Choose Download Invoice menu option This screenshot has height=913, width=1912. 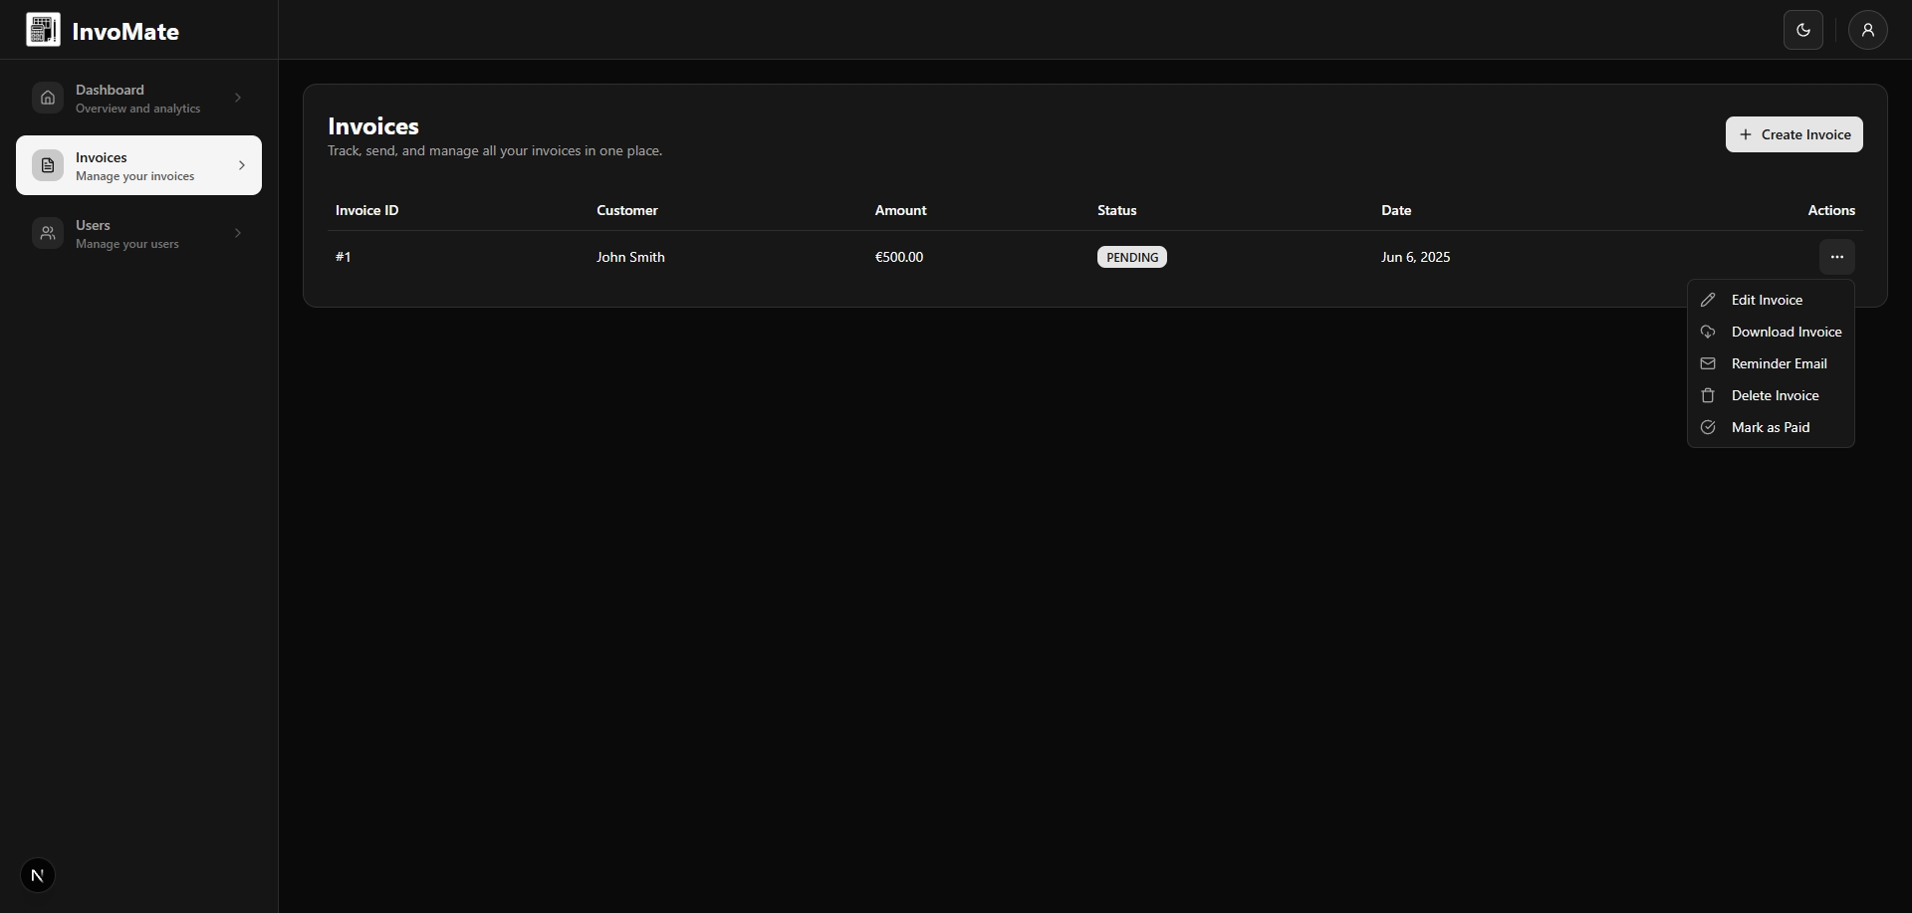coord(1786,332)
